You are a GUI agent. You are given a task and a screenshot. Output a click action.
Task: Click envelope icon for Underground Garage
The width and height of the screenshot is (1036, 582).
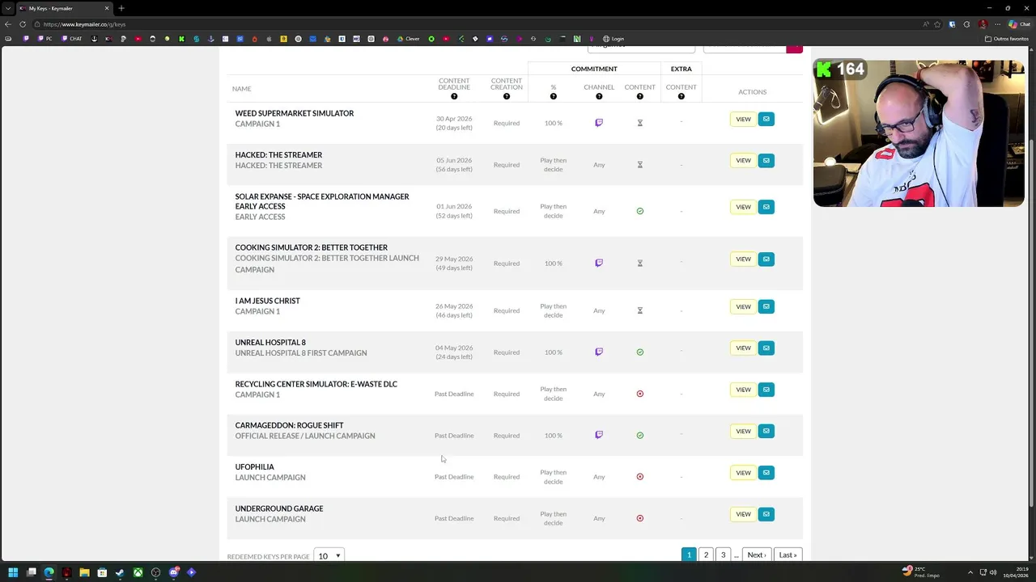point(766,514)
